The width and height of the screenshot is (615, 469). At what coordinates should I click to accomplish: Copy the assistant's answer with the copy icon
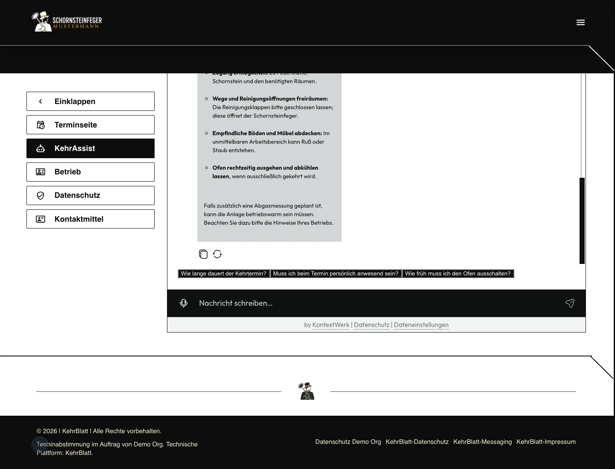[x=203, y=254]
